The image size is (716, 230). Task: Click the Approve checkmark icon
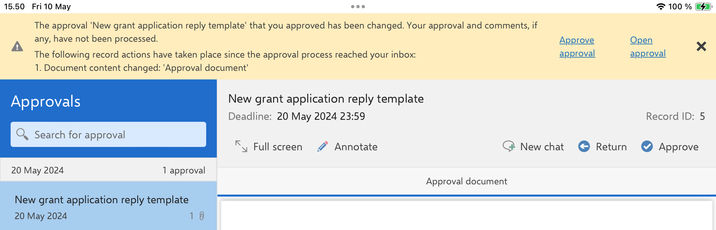[x=647, y=146]
